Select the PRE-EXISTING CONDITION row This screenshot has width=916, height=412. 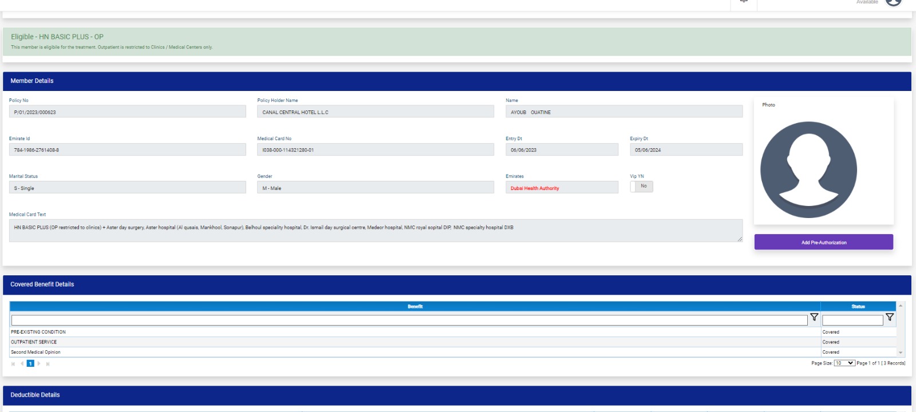(453, 332)
